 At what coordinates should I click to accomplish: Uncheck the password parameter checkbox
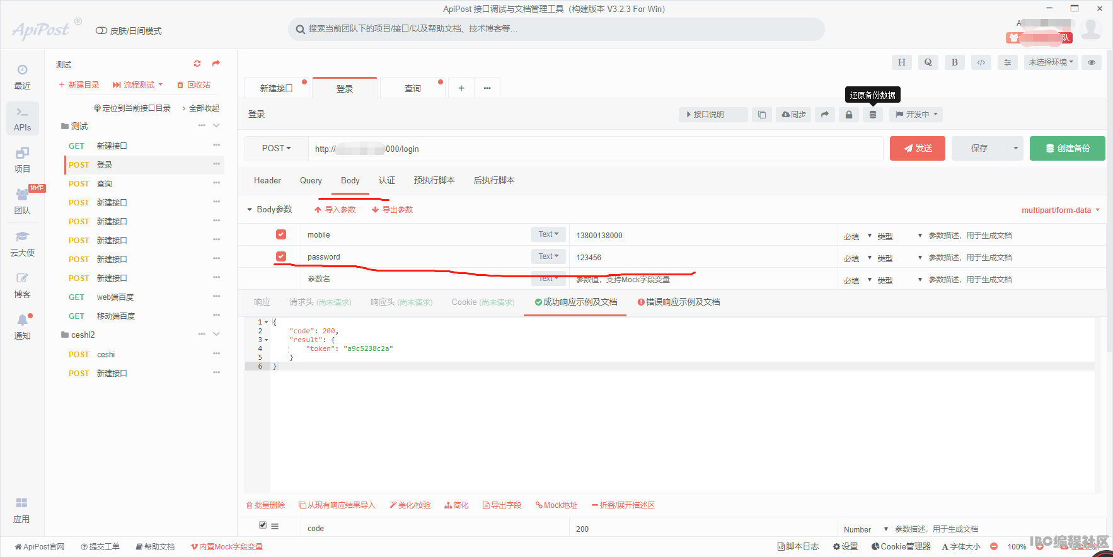click(281, 256)
